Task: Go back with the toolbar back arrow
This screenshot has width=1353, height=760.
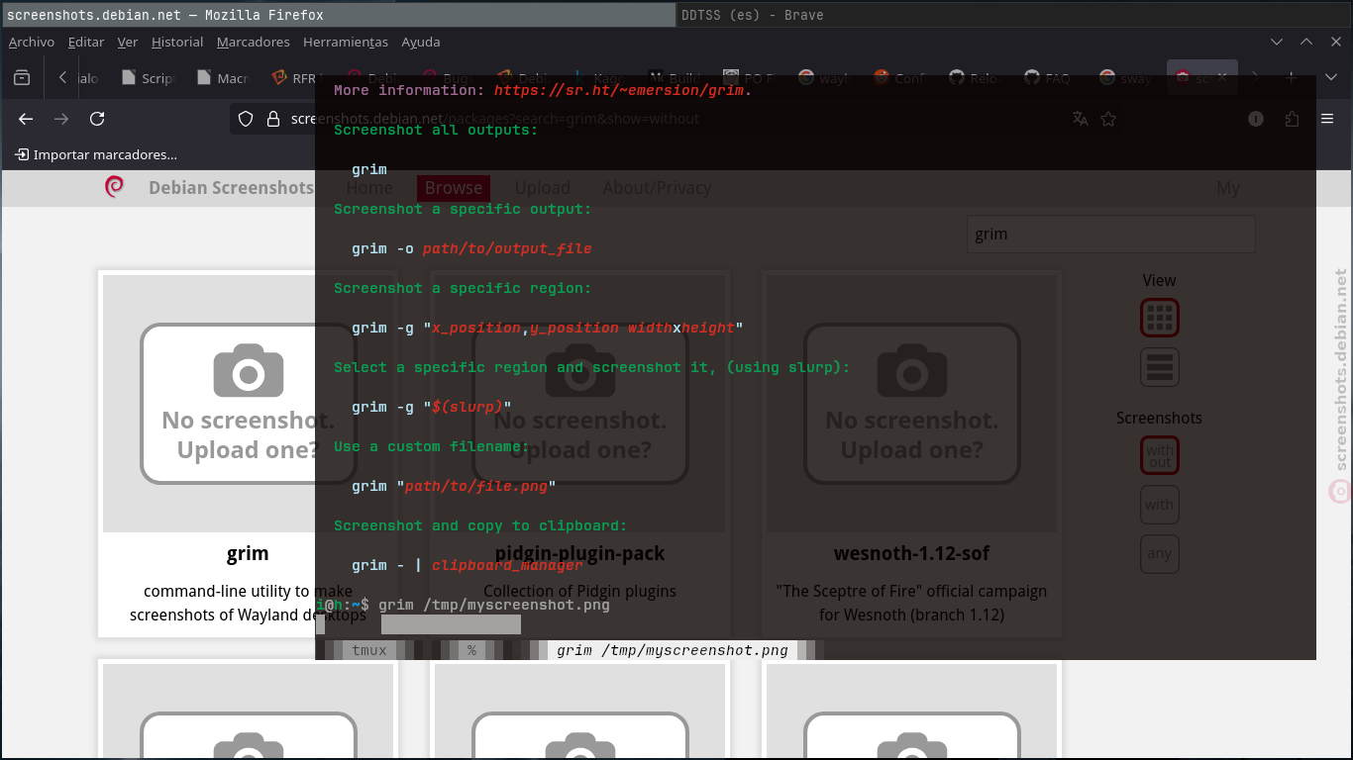Action: pyautogui.click(x=26, y=119)
